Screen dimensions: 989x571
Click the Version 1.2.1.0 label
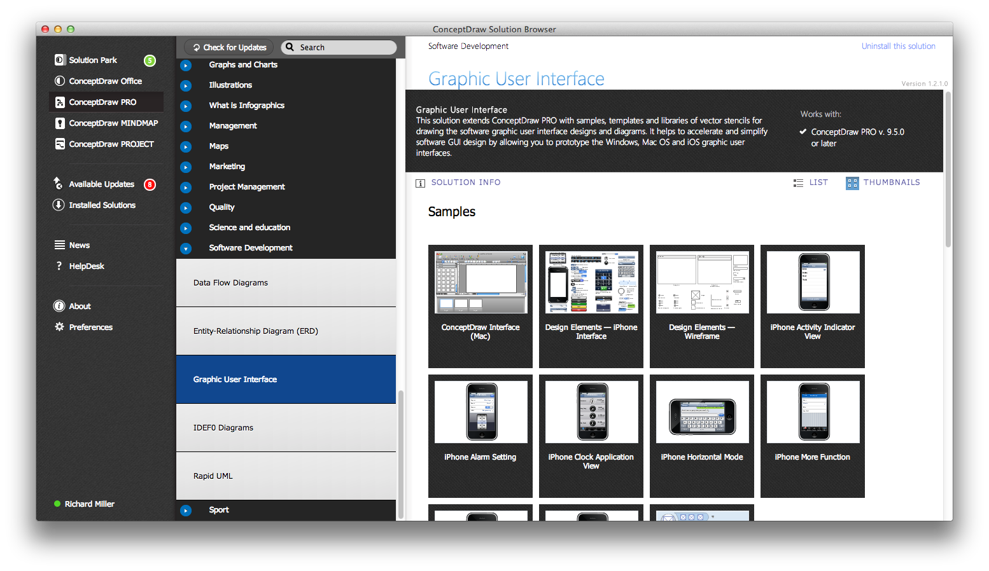coord(924,84)
